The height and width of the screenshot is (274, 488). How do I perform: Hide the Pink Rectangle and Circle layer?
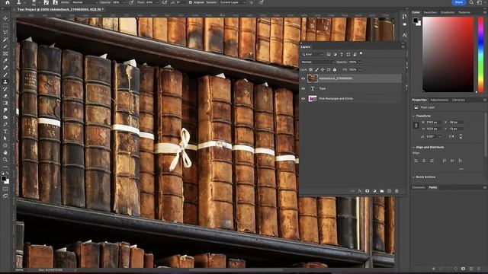(x=303, y=99)
